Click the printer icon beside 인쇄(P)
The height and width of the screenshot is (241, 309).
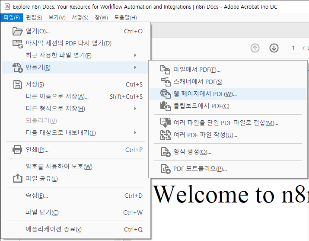click(17, 150)
